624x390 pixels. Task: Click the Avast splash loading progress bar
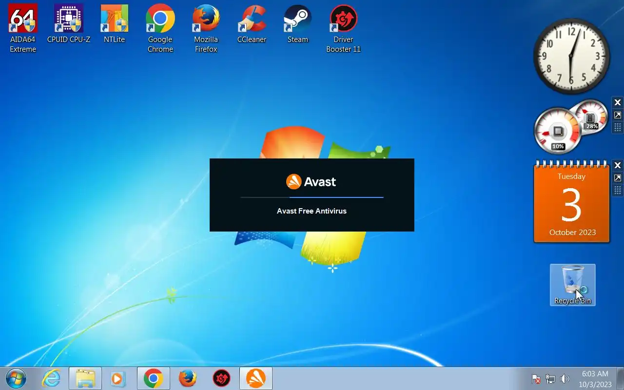[312, 197]
